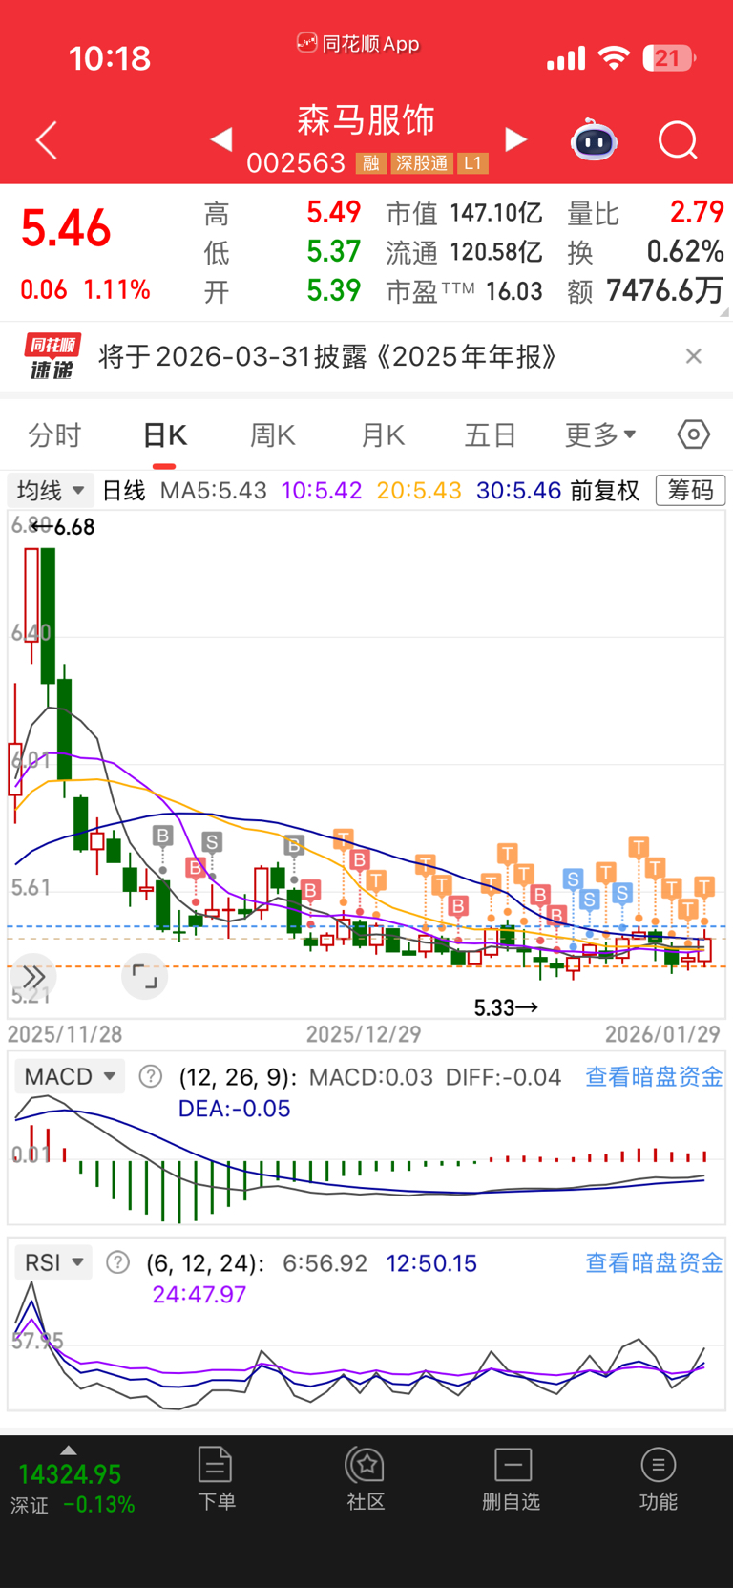Enter fullscreen chart view icon
The image size is (733, 1588).
pos(144,977)
